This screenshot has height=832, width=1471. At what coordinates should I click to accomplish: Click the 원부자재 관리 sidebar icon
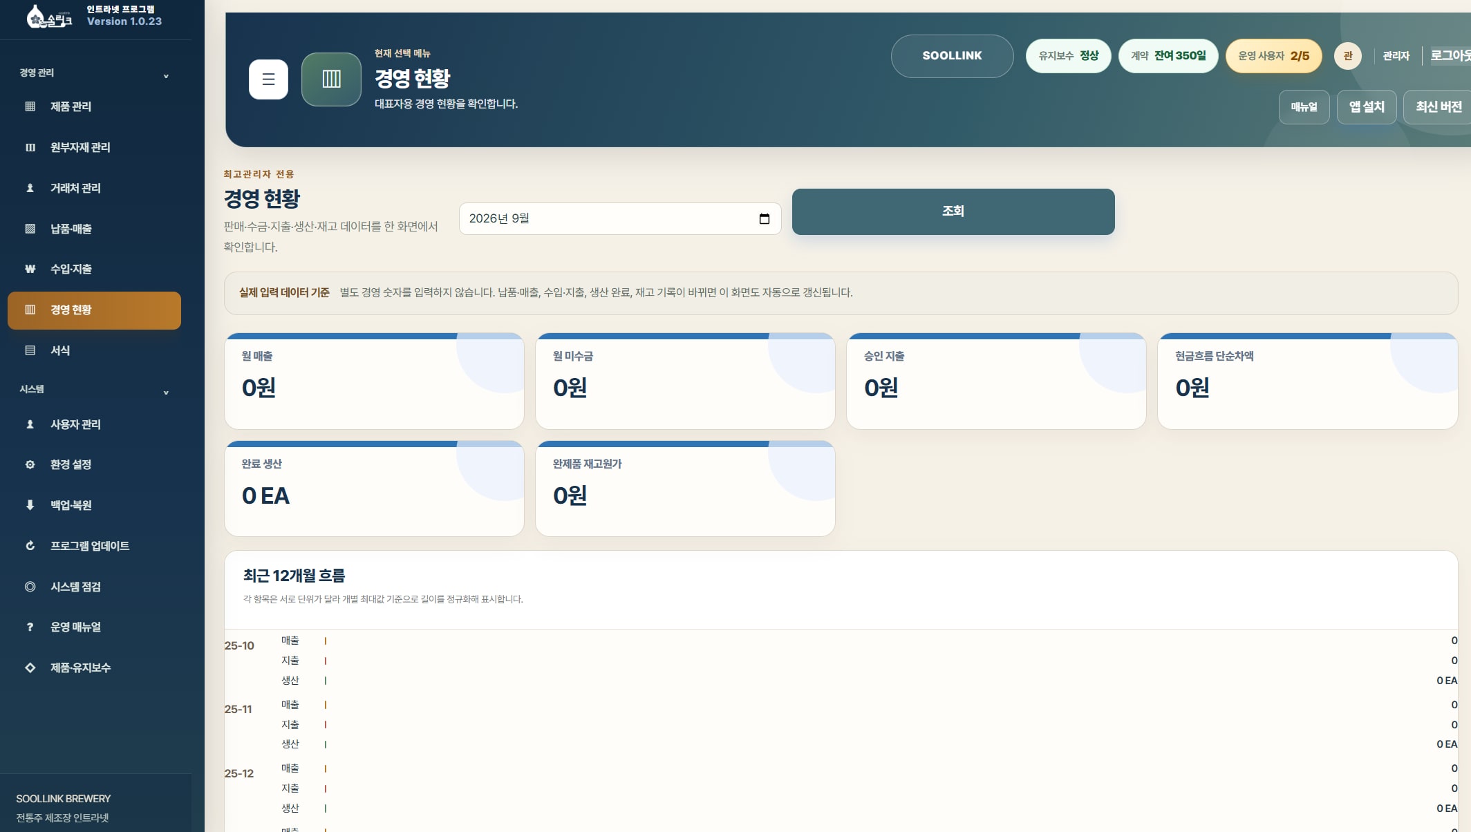30,147
